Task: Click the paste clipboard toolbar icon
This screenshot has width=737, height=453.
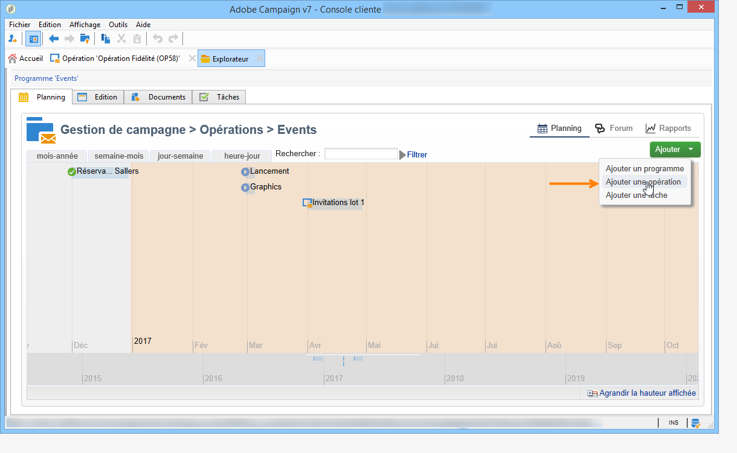Action: [137, 39]
